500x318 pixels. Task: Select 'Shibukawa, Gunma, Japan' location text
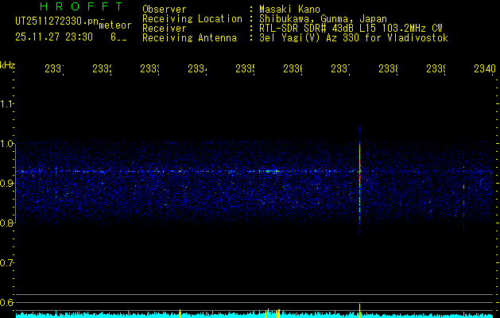[323, 19]
